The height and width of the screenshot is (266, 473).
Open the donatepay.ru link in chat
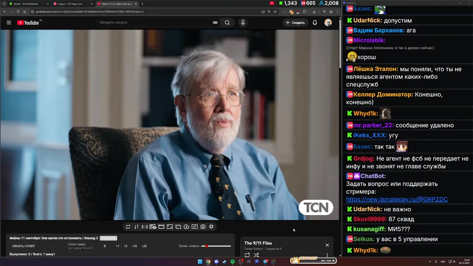(x=397, y=199)
